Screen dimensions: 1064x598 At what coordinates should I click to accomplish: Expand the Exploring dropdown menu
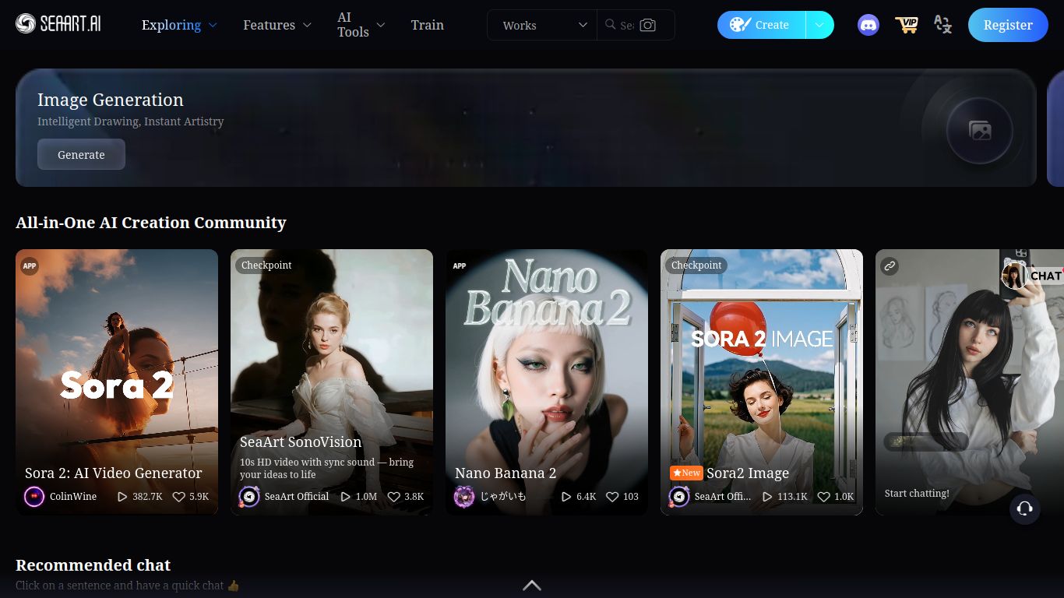coord(179,25)
